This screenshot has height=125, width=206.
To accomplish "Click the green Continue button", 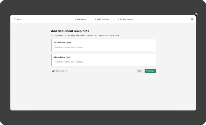I will point(150,71).
